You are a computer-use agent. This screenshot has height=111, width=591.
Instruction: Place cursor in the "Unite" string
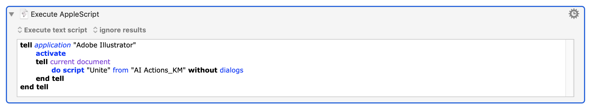point(98,70)
